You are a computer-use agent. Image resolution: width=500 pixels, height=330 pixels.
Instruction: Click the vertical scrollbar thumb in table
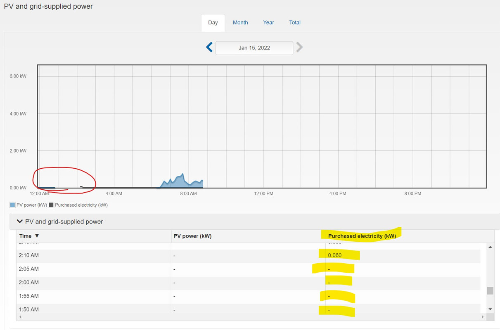(490, 291)
